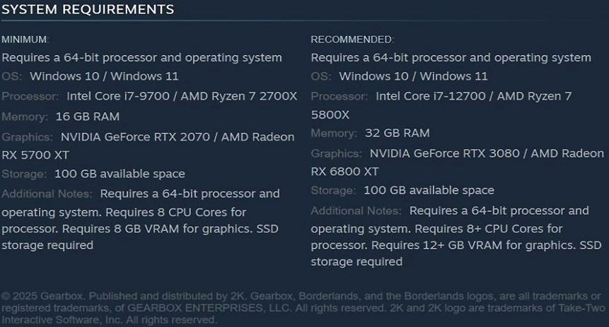Click the RECOMMENDED column label
This screenshot has height=327, width=609.
[352, 40]
